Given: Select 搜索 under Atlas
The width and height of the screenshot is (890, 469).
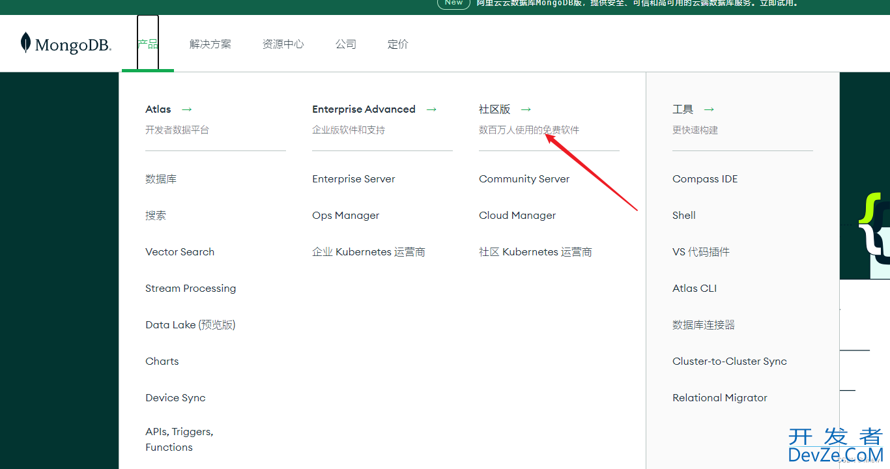Looking at the screenshot, I should (x=156, y=216).
